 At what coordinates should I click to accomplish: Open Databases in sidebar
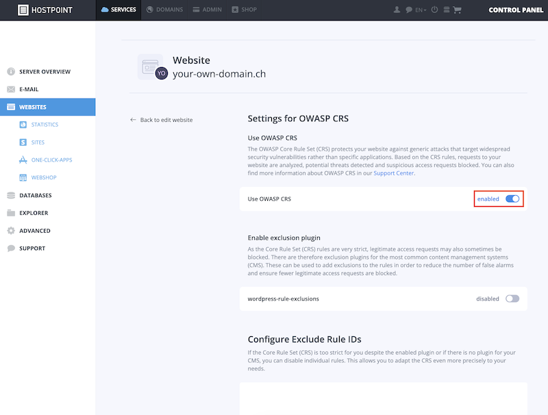[47, 195]
